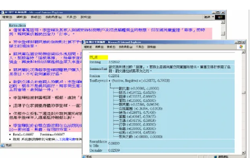This screenshot has width=250, height=158.
Task: Open 檔案 menu in the front detail window
Action: pos(88,47)
